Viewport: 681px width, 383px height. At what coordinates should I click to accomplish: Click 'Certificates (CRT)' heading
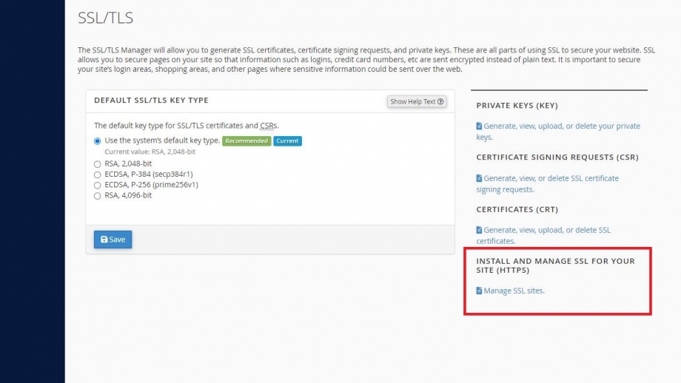[x=517, y=209]
